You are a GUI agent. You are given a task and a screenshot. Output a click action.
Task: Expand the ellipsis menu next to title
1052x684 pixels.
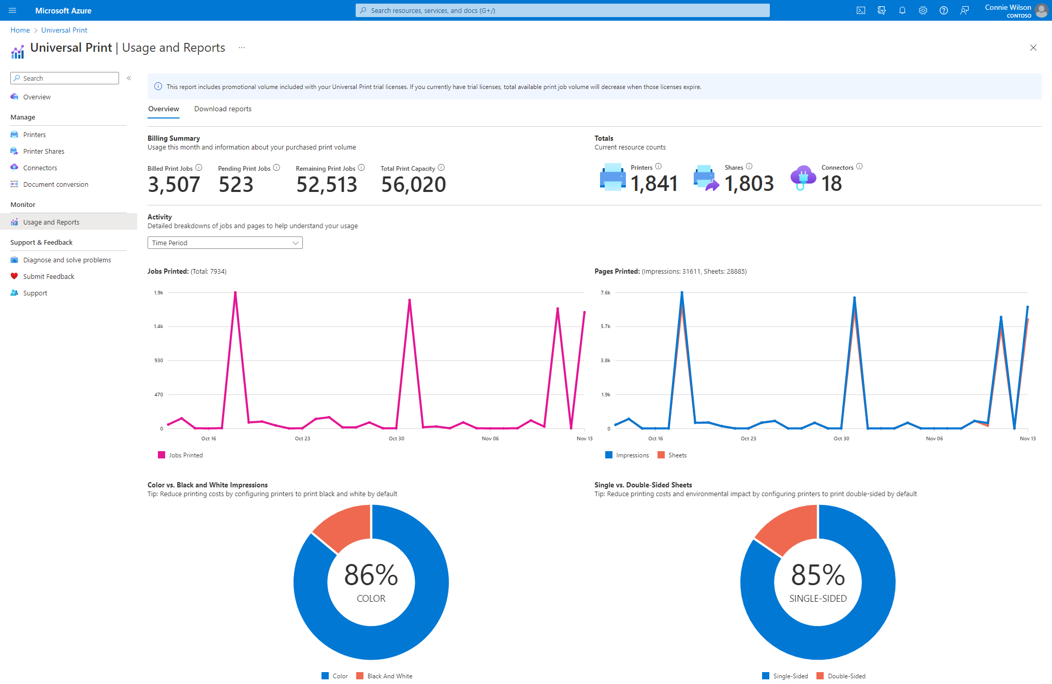click(242, 48)
